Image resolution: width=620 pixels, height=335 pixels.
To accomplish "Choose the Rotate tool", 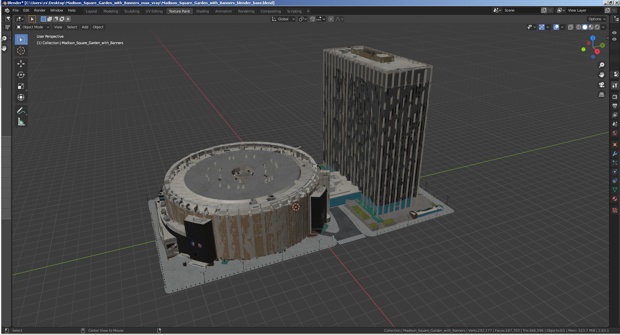I will coord(21,75).
